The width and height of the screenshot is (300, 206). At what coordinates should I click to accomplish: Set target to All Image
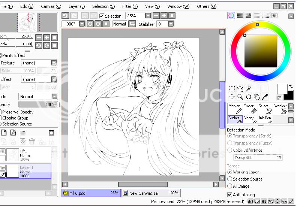229,186
